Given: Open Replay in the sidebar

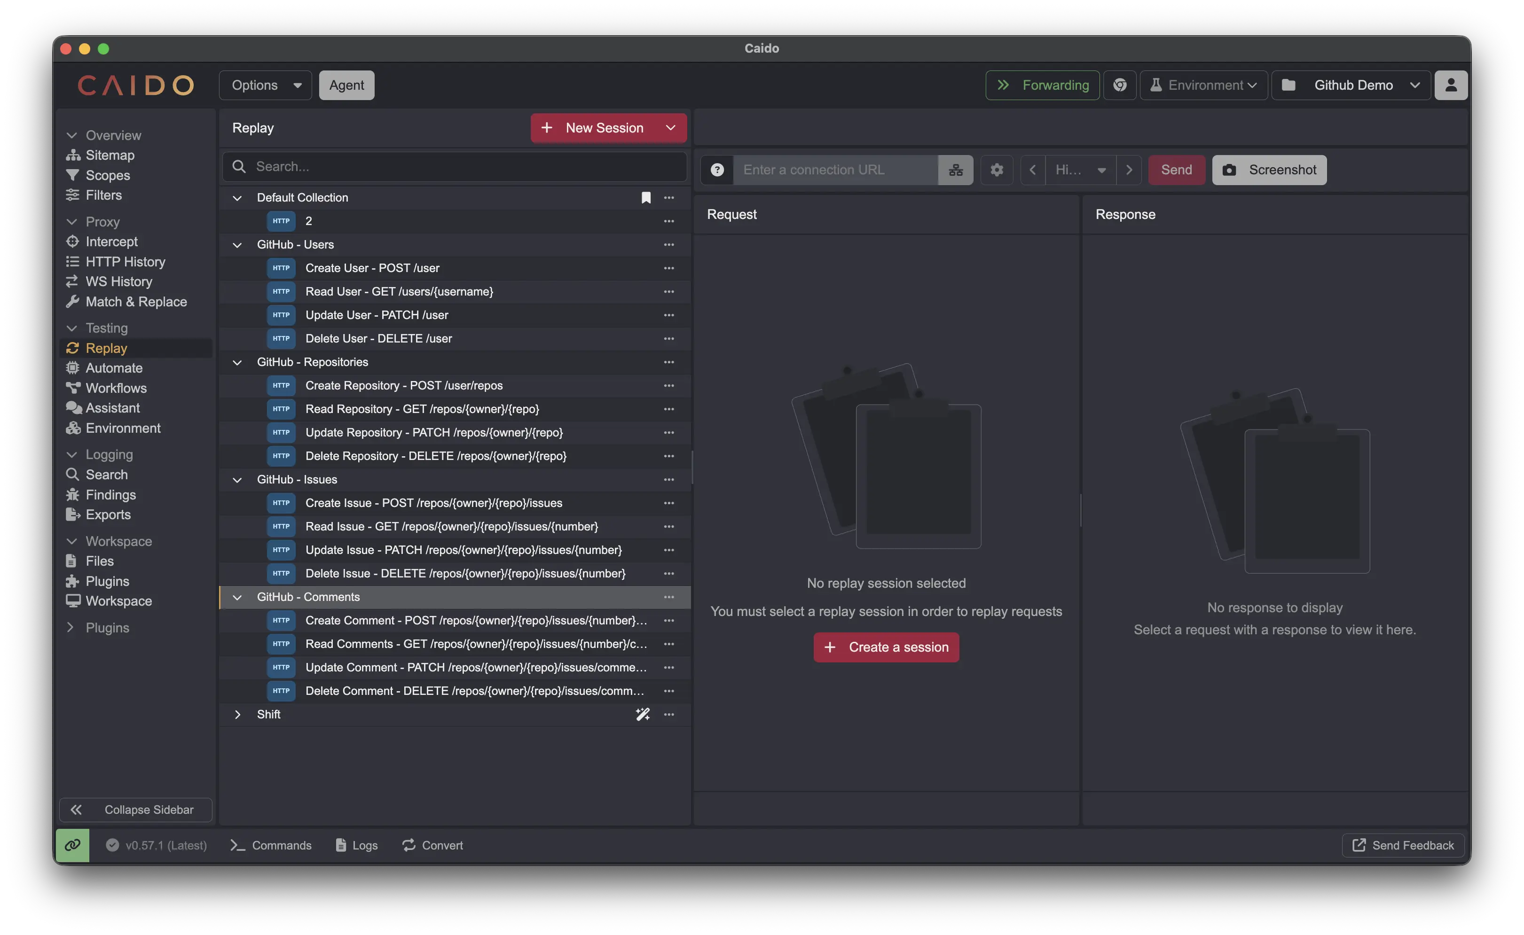Looking at the screenshot, I should [136, 348].
